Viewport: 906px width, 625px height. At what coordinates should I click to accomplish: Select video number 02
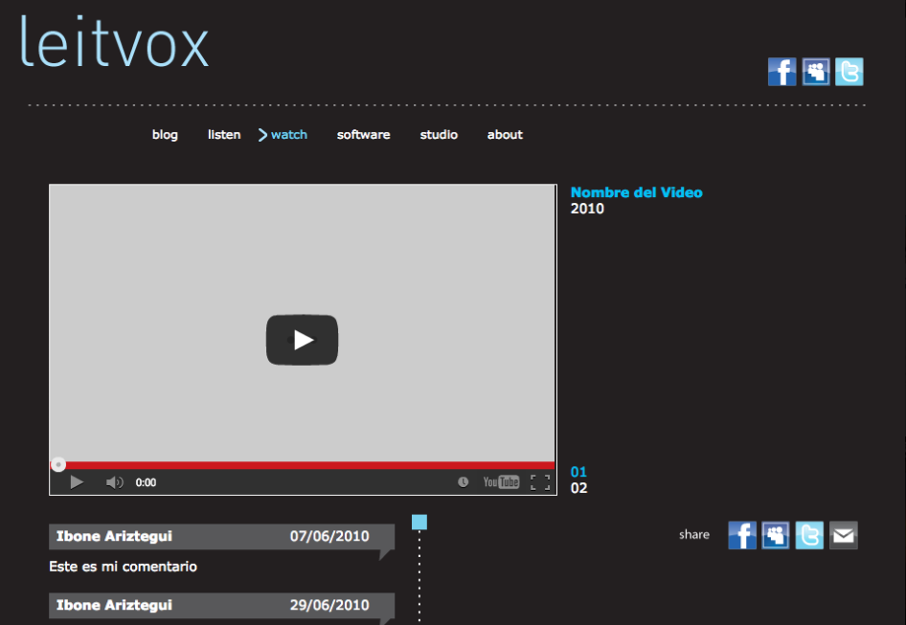tap(578, 488)
